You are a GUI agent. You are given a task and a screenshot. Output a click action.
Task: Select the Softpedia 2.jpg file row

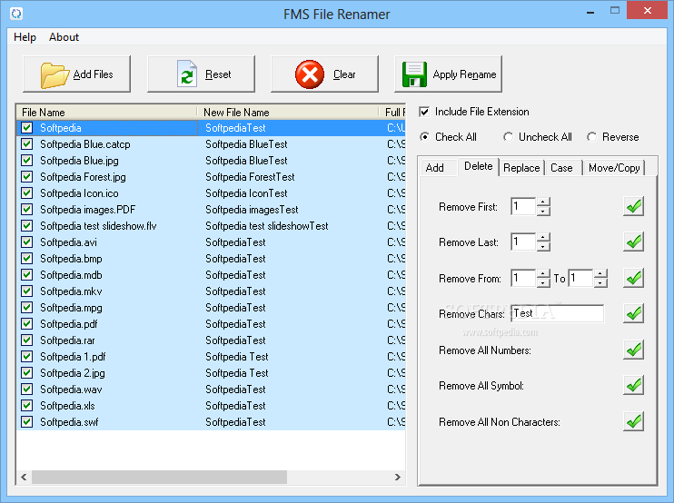[211, 372]
